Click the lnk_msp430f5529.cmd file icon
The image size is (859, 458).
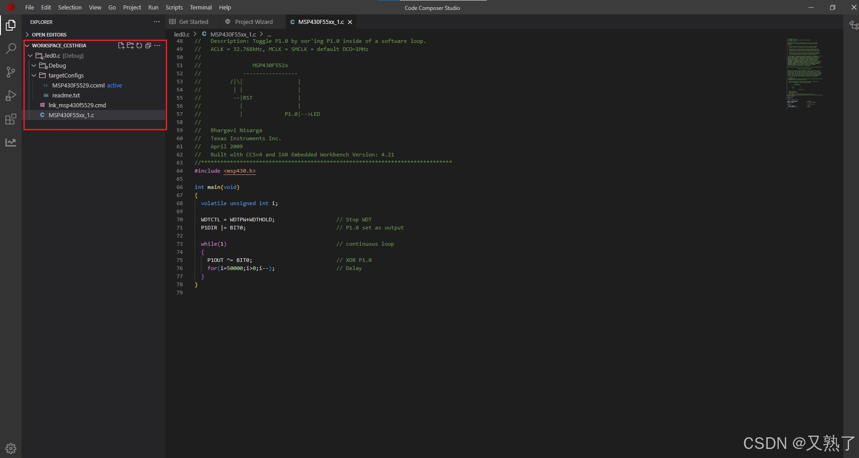point(42,105)
